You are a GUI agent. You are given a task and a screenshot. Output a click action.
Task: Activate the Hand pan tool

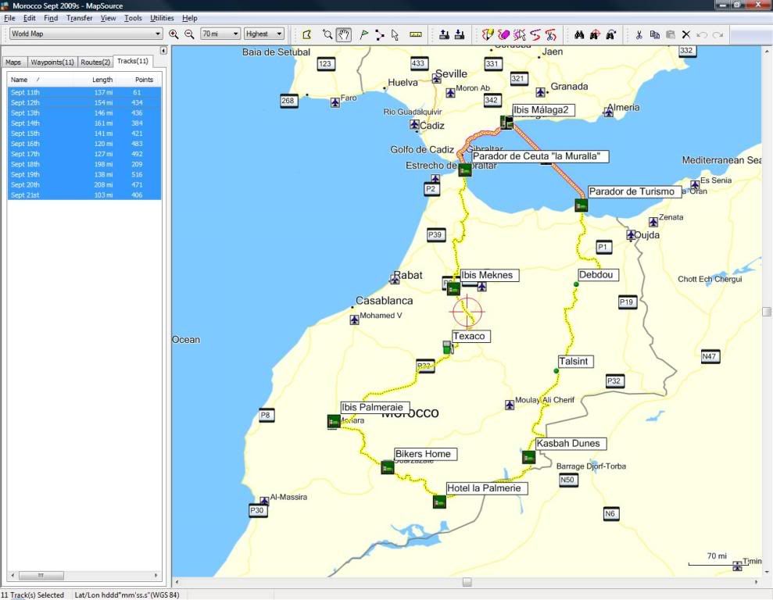pyautogui.click(x=344, y=34)
